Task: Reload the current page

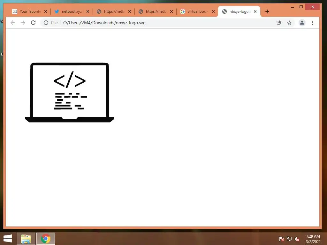Action: tap(33, 23)
